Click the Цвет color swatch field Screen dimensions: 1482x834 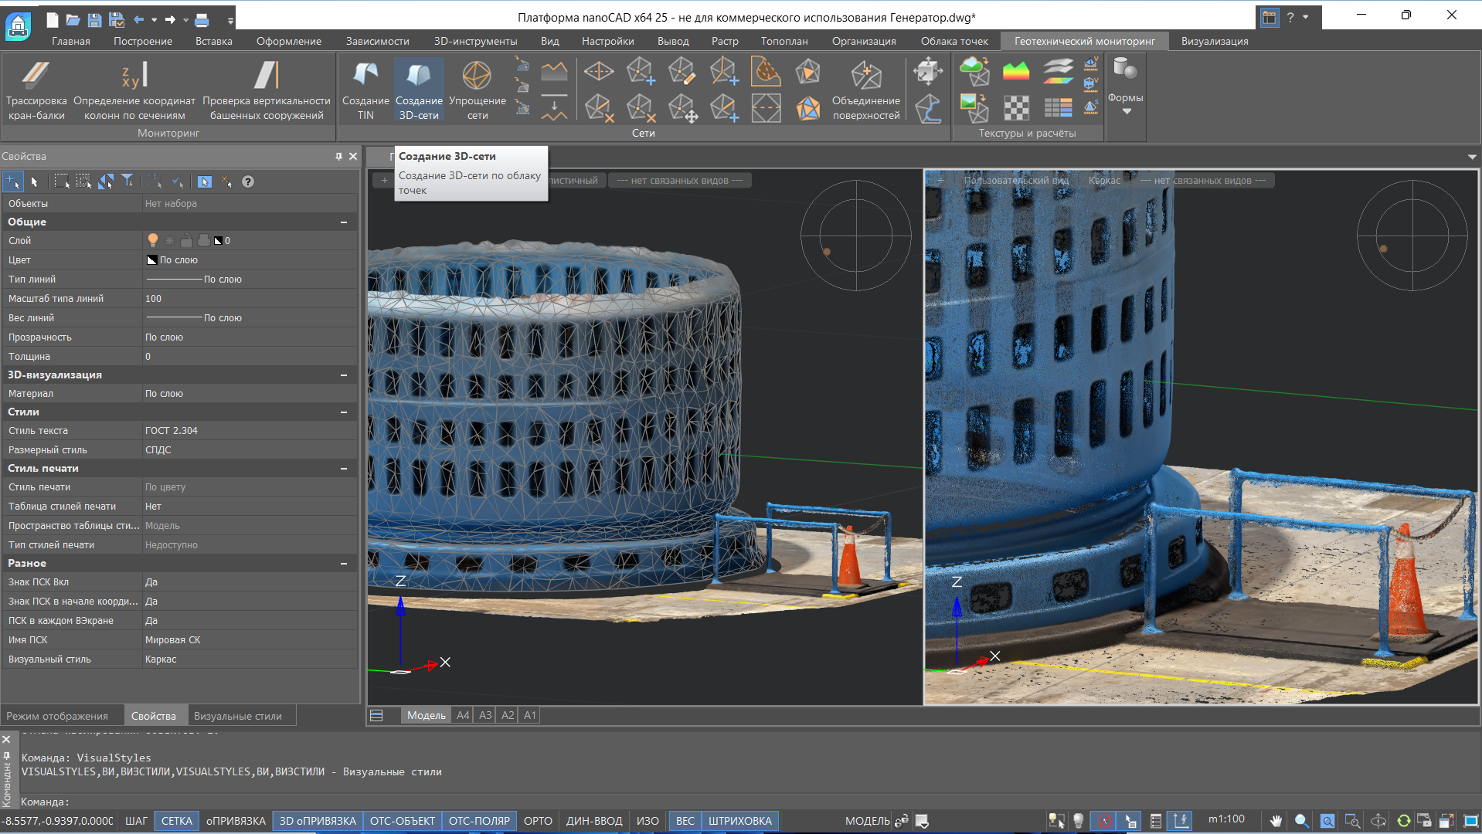[x=152, y=260]
